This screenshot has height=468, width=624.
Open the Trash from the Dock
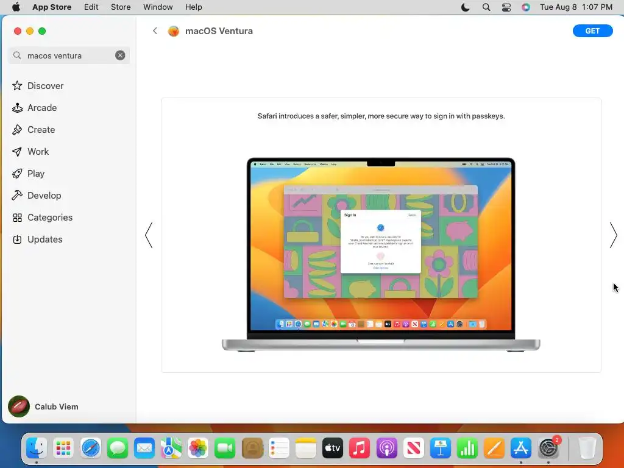(587, 448)
